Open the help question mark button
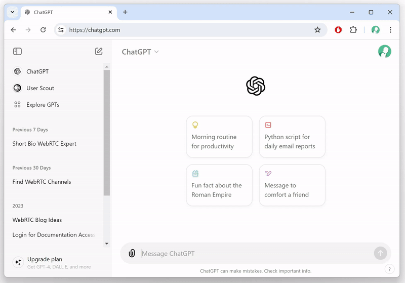Screen dimensions: 405x283 click(x=389, y=269)
